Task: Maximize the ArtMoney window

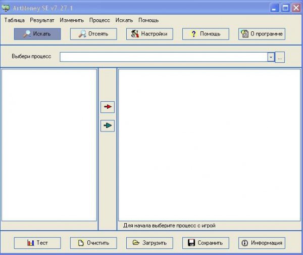Action: pyautogui.click(x=285, y=8)
